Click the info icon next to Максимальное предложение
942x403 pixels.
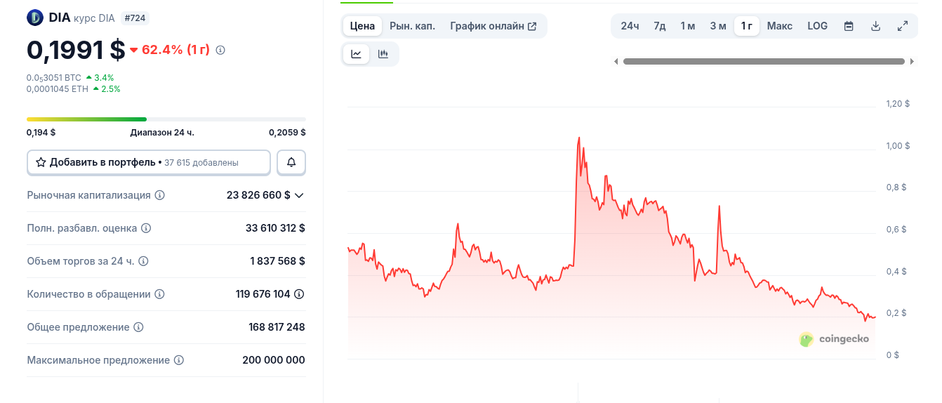click(179, 360)
